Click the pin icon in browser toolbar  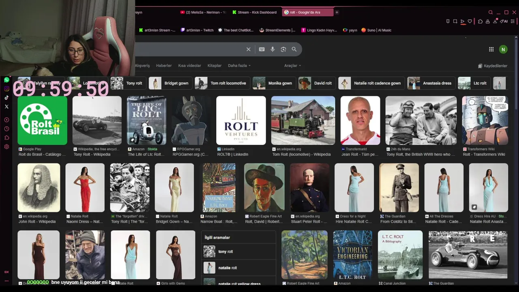point(448,21)
